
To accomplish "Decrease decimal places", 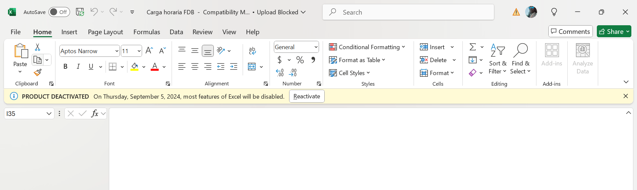I will click(x=293, y=72).
